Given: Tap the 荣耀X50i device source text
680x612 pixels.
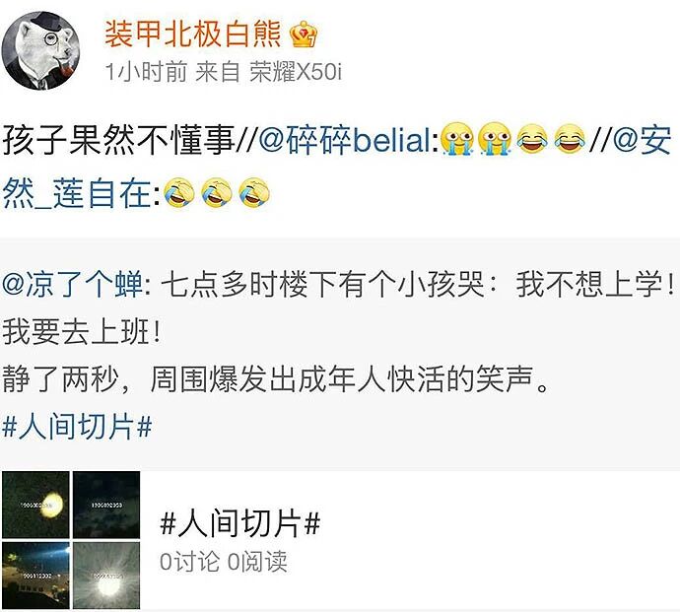Looking at the screenshot, I should point(296,72).
